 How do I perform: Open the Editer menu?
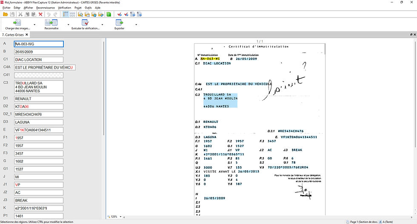[17, 8]
